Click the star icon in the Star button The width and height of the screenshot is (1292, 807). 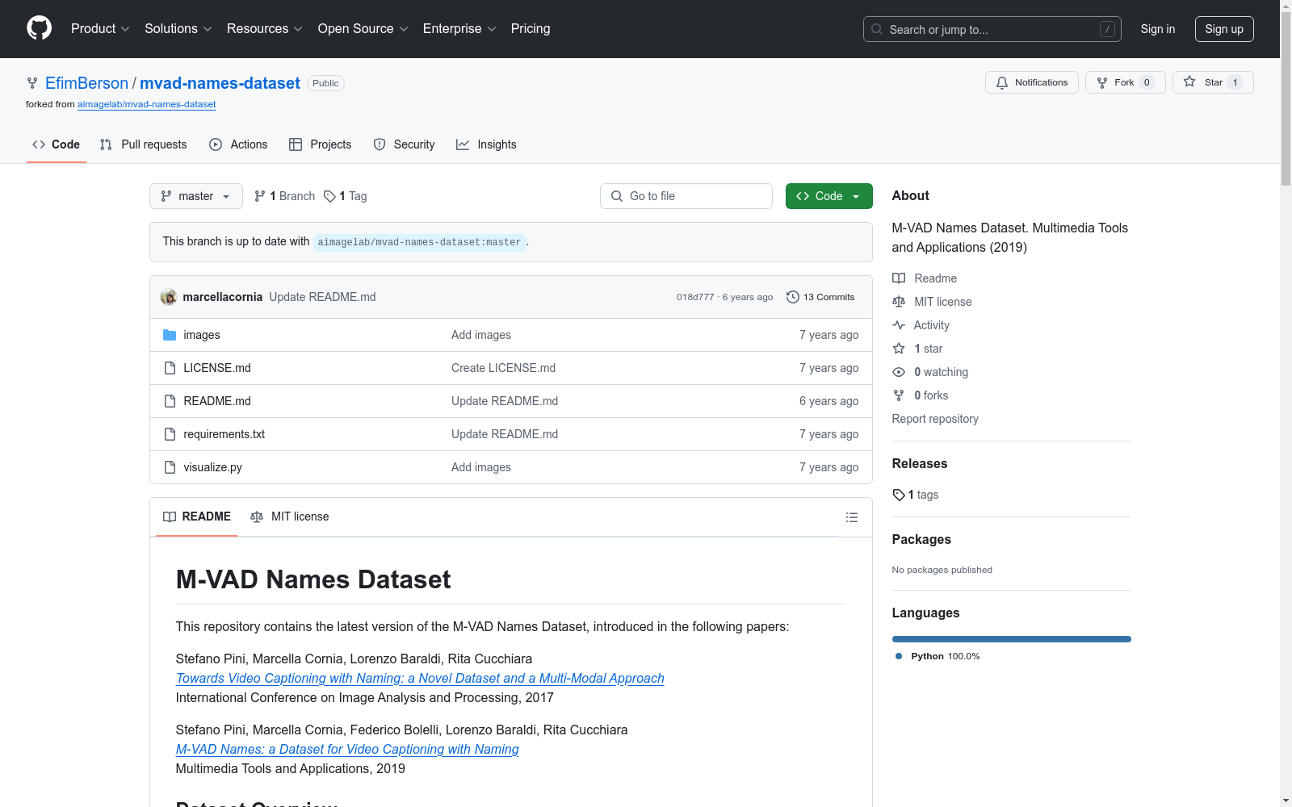point(1189,82)
